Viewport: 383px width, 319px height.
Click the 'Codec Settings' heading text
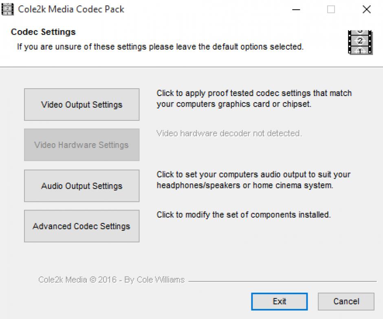coord(43,32)
